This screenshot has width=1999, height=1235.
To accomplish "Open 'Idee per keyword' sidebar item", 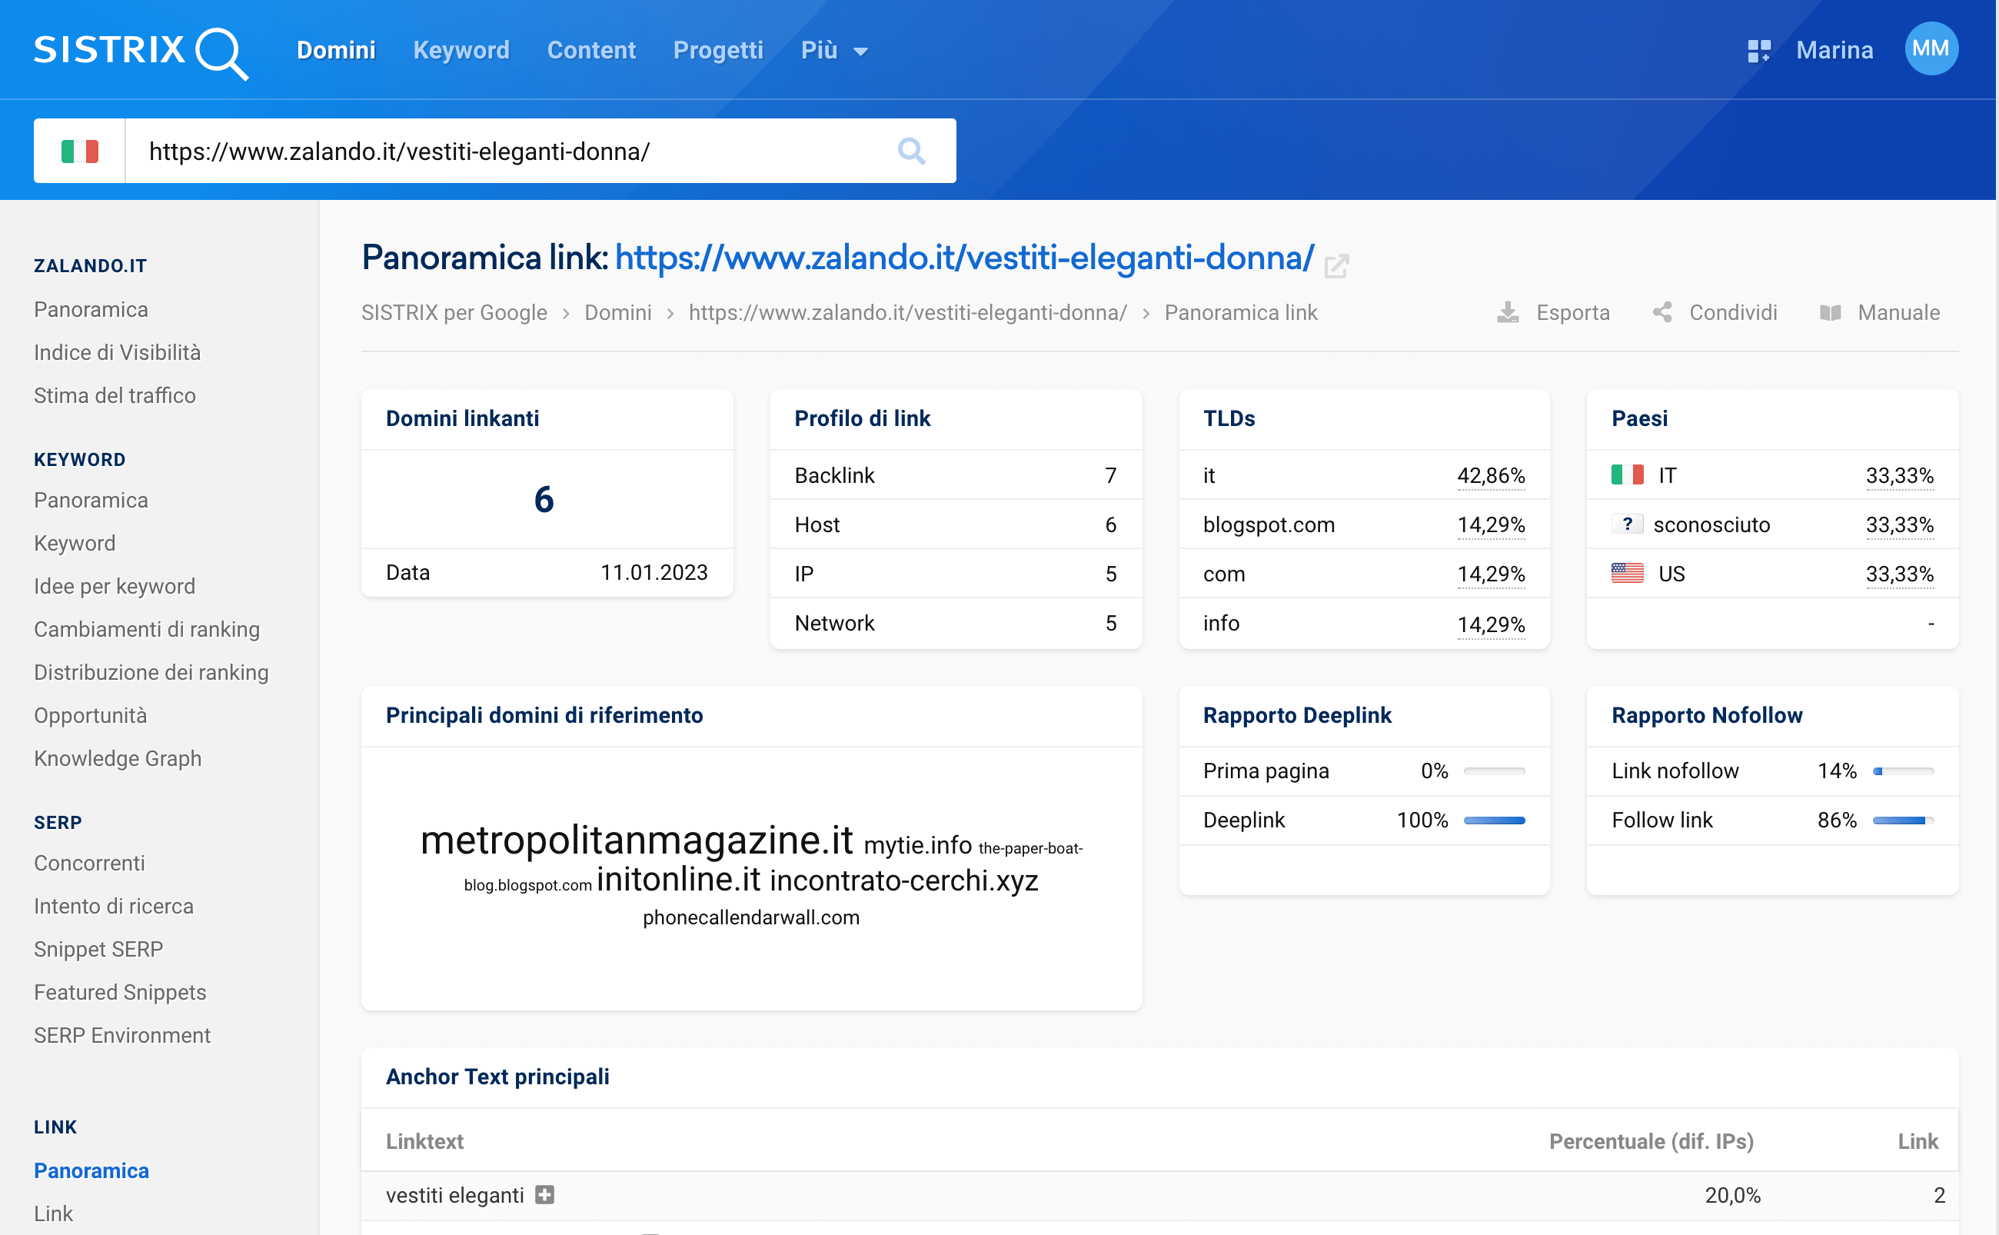I will point(115,587).
